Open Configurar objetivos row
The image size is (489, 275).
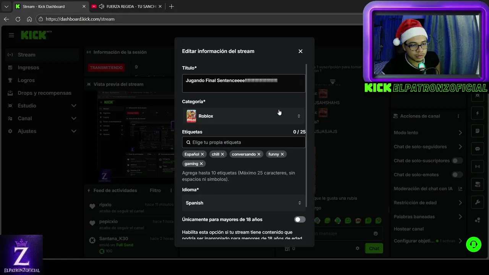coord(428,241)
